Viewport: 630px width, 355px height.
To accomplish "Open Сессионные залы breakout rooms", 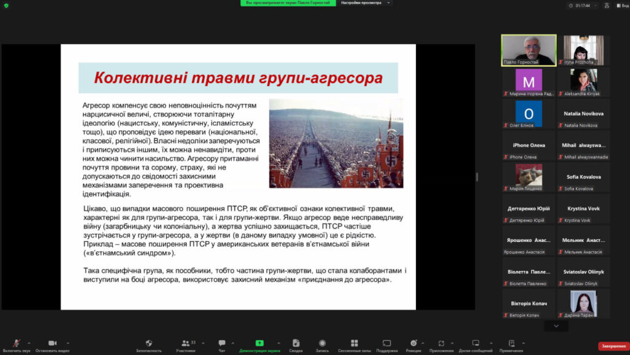I will coord(354,343).
